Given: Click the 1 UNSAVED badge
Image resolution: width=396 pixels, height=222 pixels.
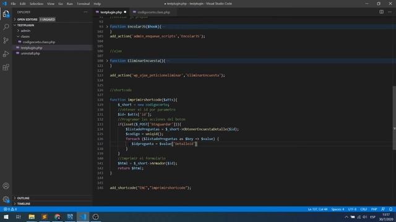Looking at the screenshot, I should point(47,19).
